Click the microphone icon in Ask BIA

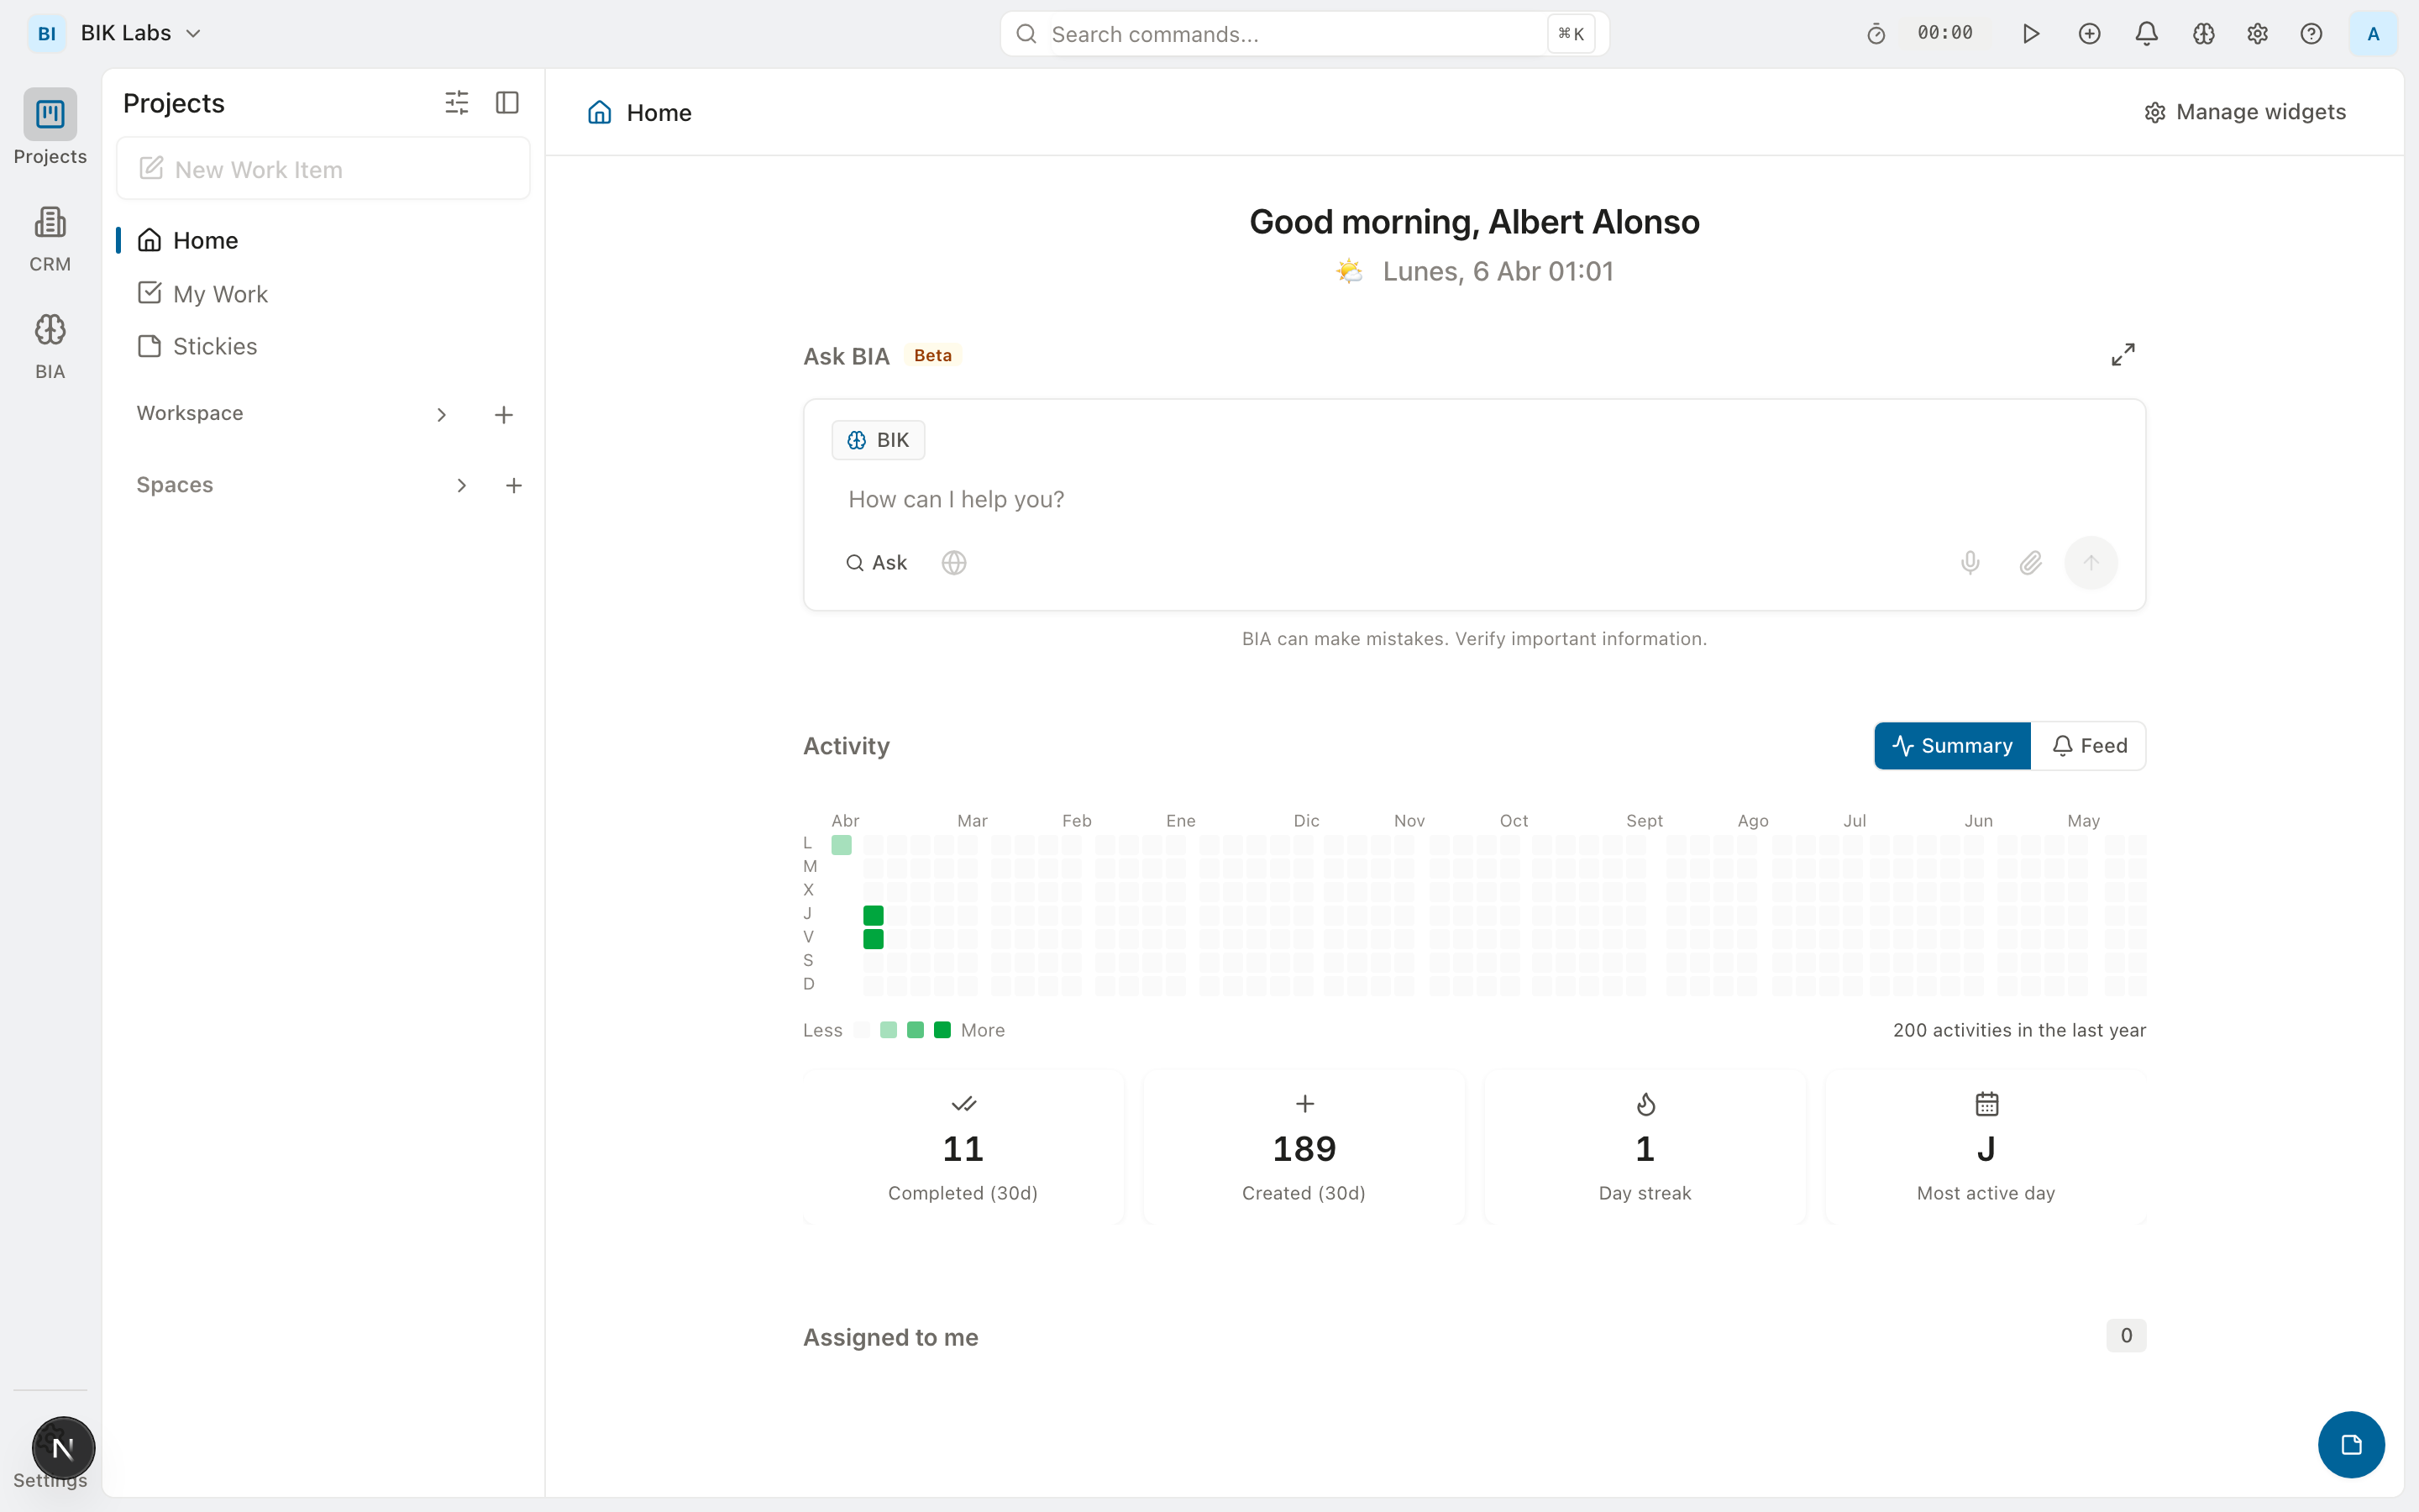pos(1970,563)
